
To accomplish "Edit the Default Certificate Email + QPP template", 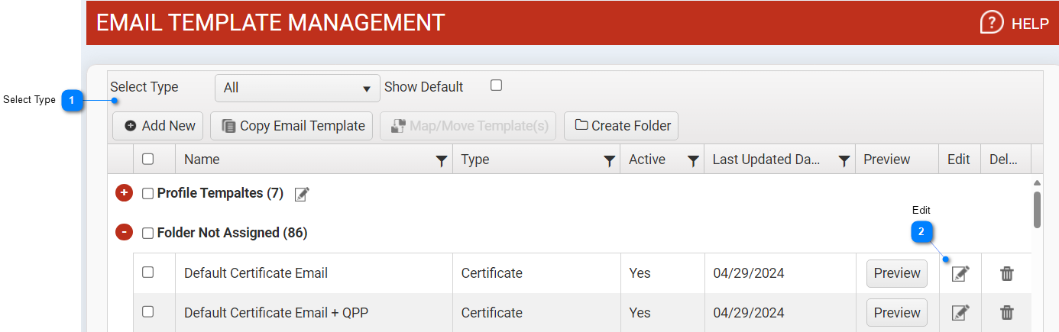I will [960, 312].
